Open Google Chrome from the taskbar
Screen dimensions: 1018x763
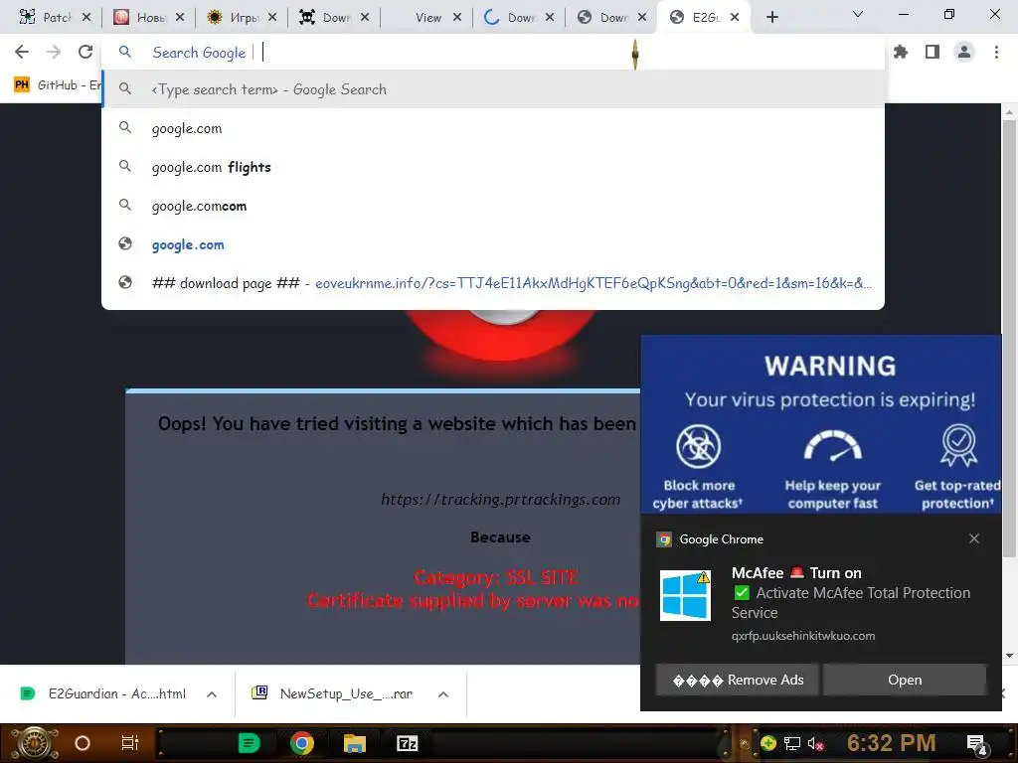coord(302,743)
